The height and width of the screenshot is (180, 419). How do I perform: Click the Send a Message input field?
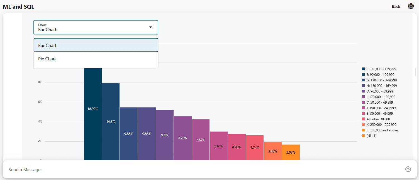coord(204,169)
